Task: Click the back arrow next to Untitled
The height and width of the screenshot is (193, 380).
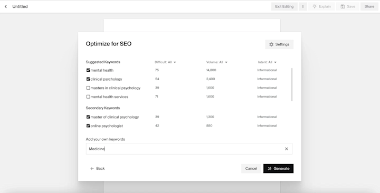Action: coord(6,6)
